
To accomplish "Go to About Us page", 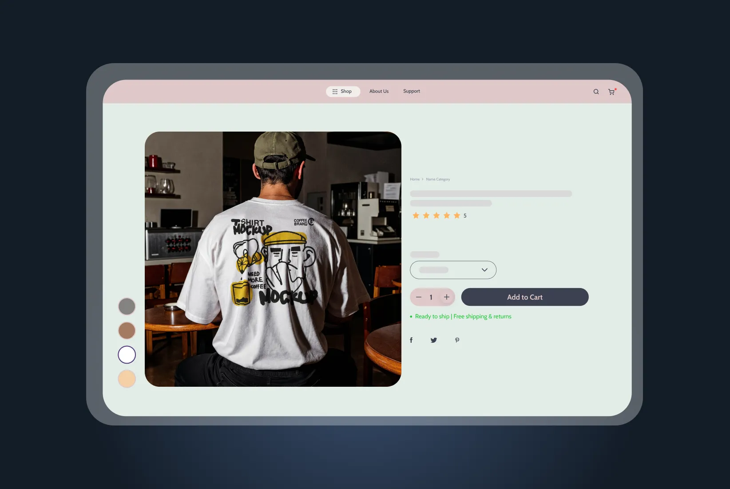I will (x=379, y=92).
